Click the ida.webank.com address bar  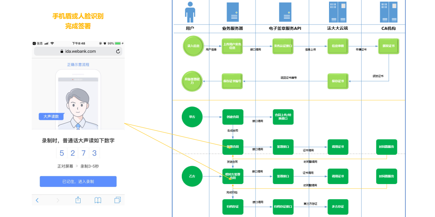(78, 52)
